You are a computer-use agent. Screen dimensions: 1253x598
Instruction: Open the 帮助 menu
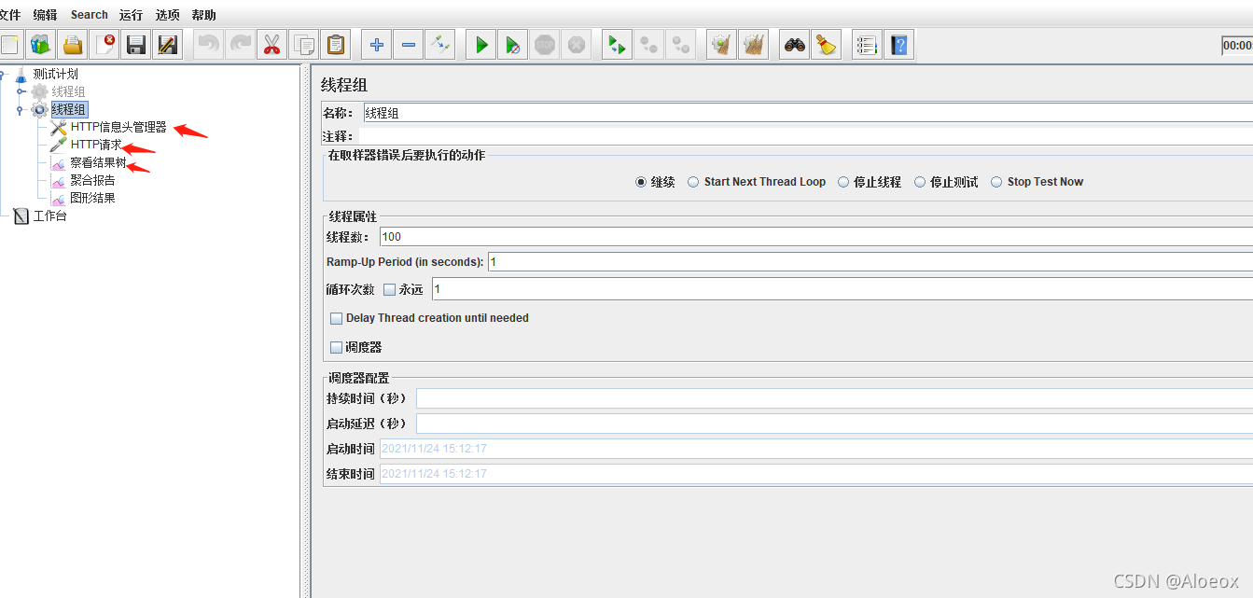(203, 15)
